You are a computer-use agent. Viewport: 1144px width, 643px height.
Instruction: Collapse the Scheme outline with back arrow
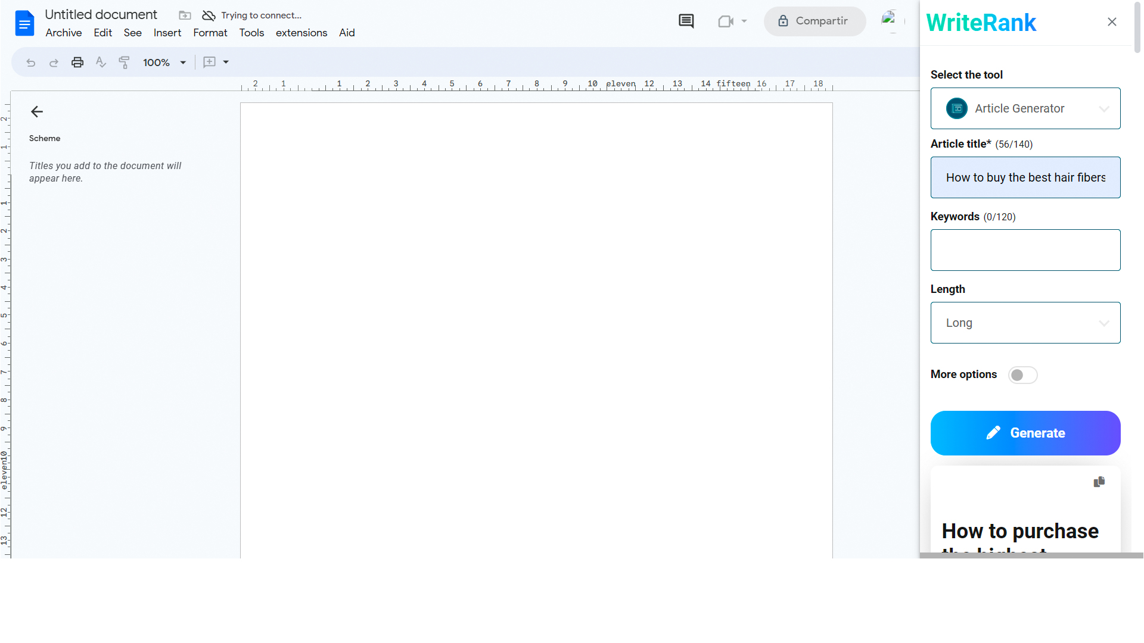click(x=37, y=112)
